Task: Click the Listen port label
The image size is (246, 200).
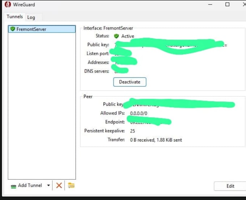Action: point(98,53)
